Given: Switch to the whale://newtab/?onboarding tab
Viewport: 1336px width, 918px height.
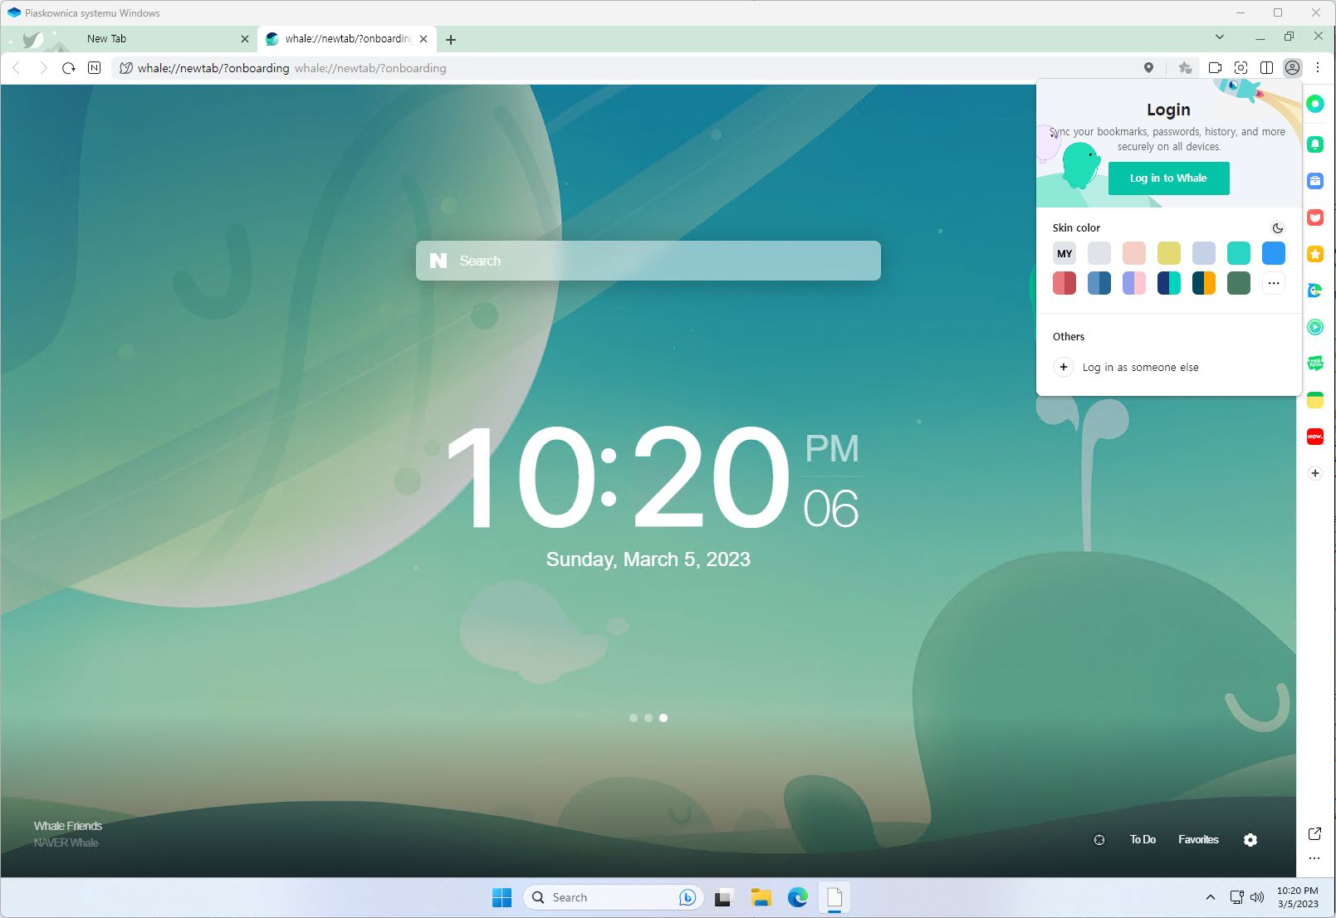Looking at the screenshot, I should click(346, 39).
